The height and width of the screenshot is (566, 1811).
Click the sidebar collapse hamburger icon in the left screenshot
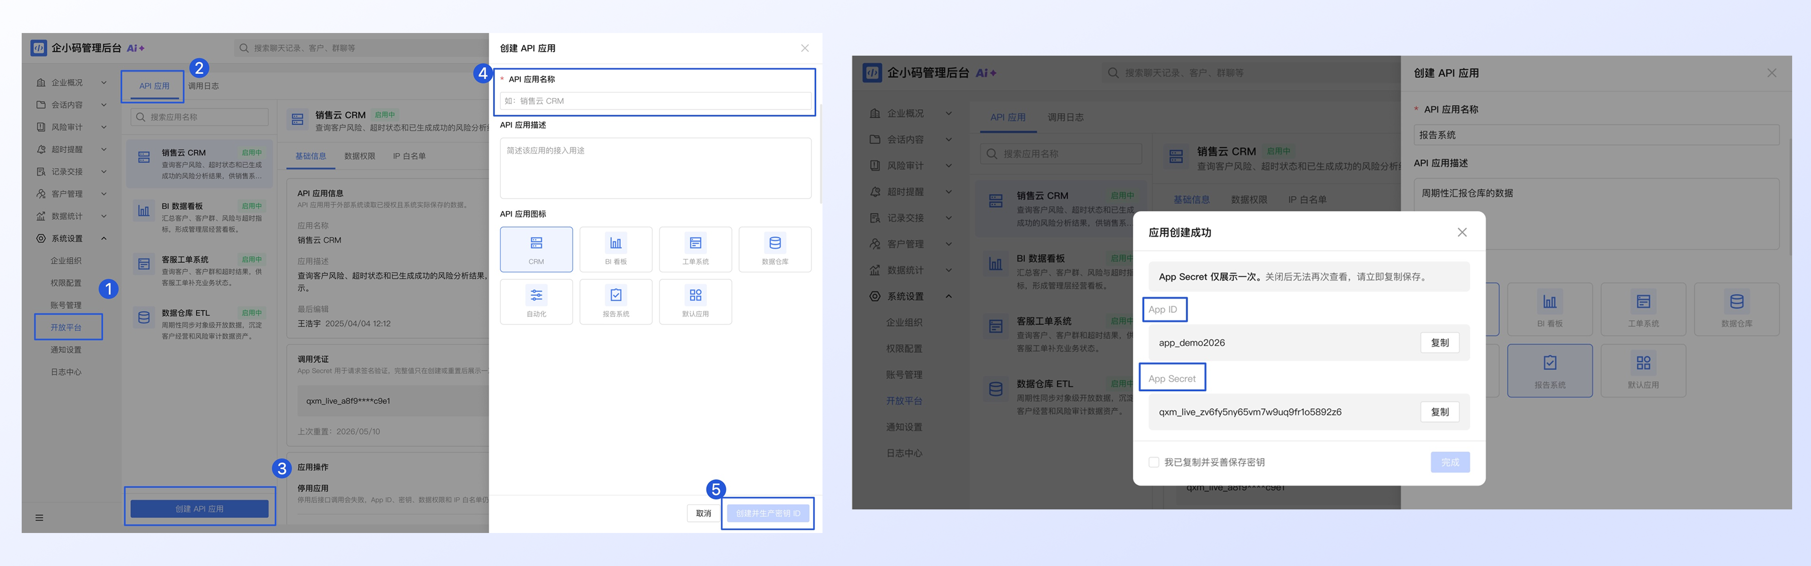(39, 517)
